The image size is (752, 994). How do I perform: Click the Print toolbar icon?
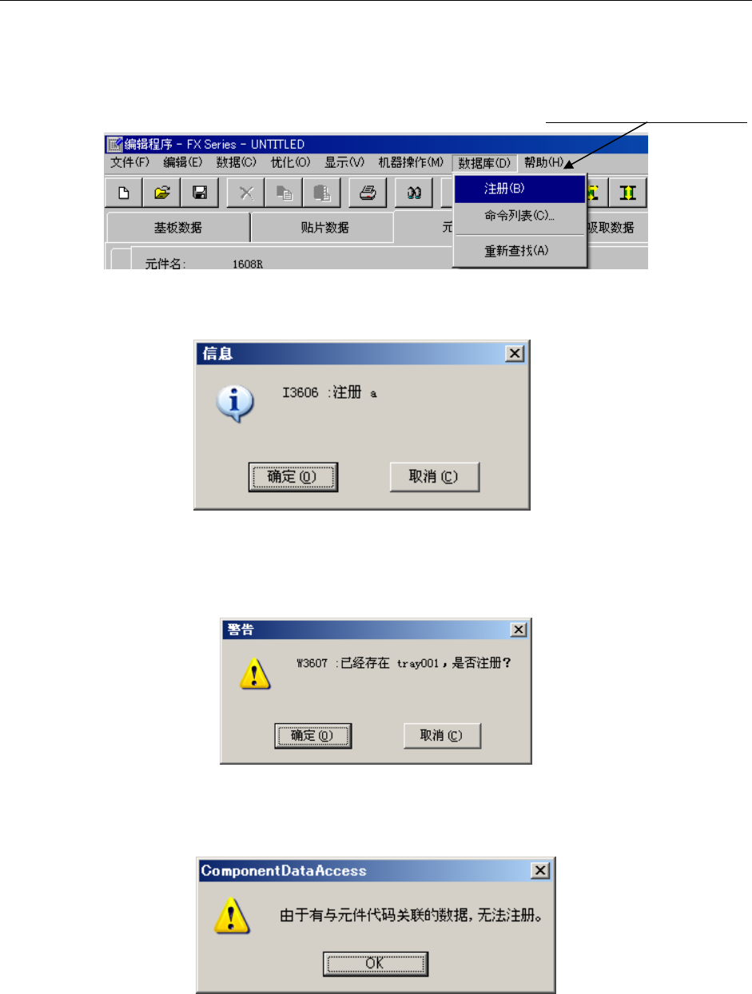pyautogui.click(x=368, y=193)
